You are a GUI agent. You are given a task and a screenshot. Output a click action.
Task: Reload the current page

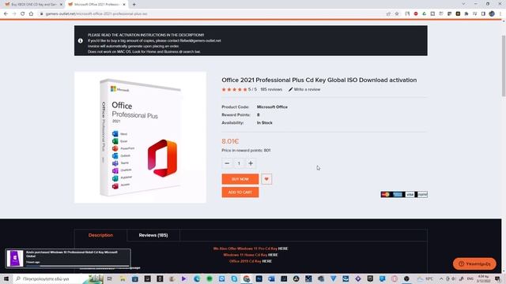(x=23, y=14)
